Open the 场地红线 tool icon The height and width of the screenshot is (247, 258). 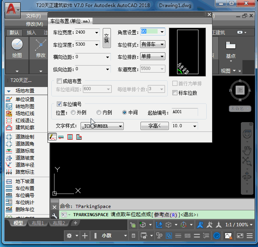[9, 114]
